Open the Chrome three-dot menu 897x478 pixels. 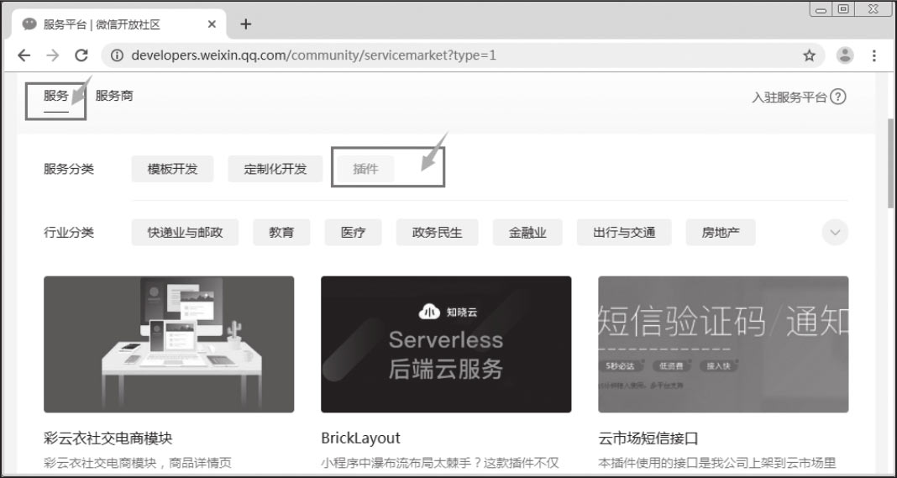874,55
